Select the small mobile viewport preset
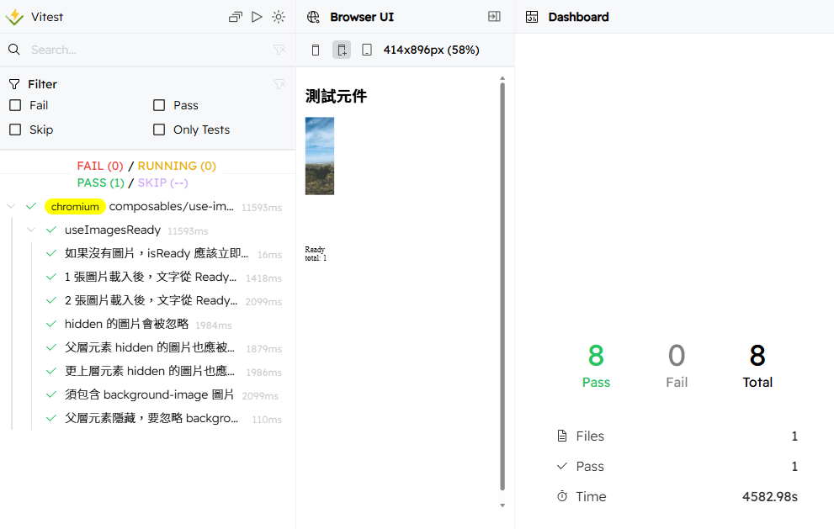The image size is (834, 529). (x=316, y=50)
